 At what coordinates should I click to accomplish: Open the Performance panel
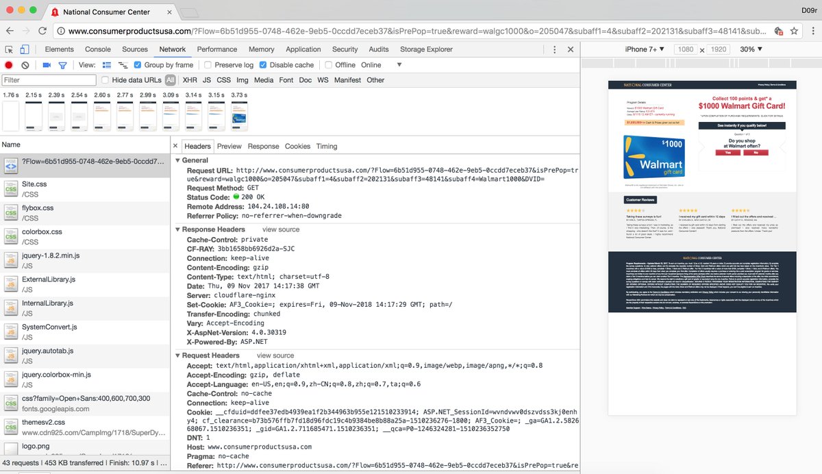coord(217,49)
